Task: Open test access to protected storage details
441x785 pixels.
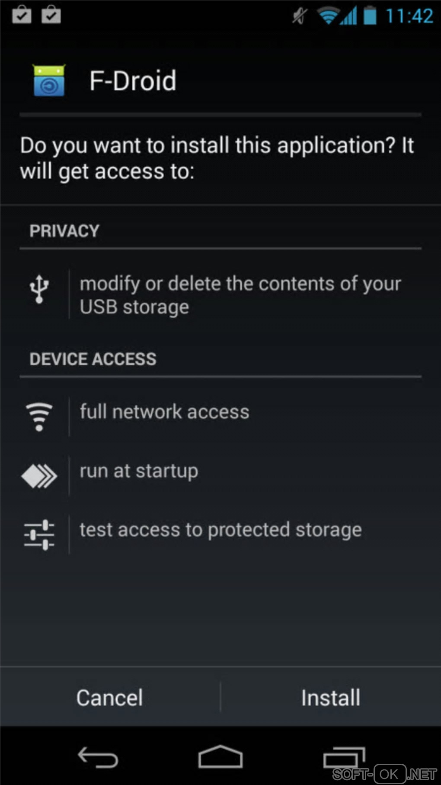Action: (220, 530)
